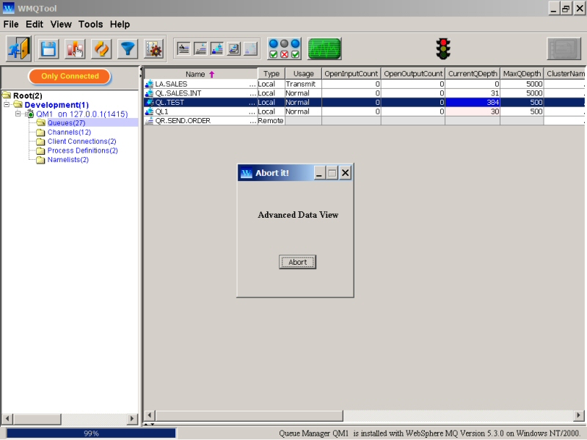
Task: Open the File menu
Action: pyautogui.click(x=11, y=24)
